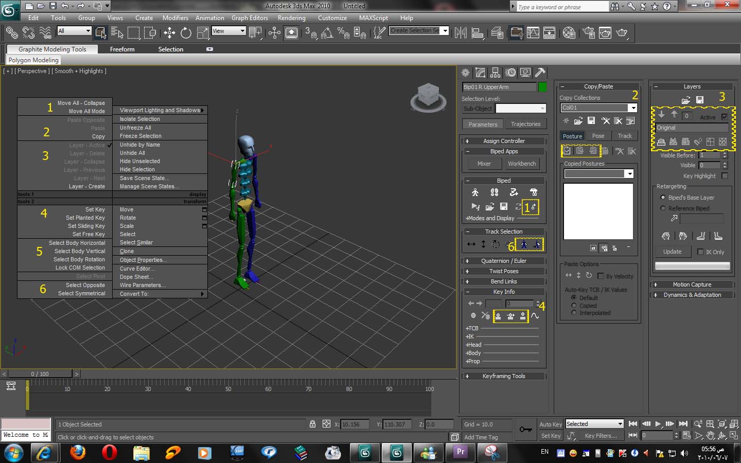
Task: Activate the Select Object tool
Action: click(100, 33)
